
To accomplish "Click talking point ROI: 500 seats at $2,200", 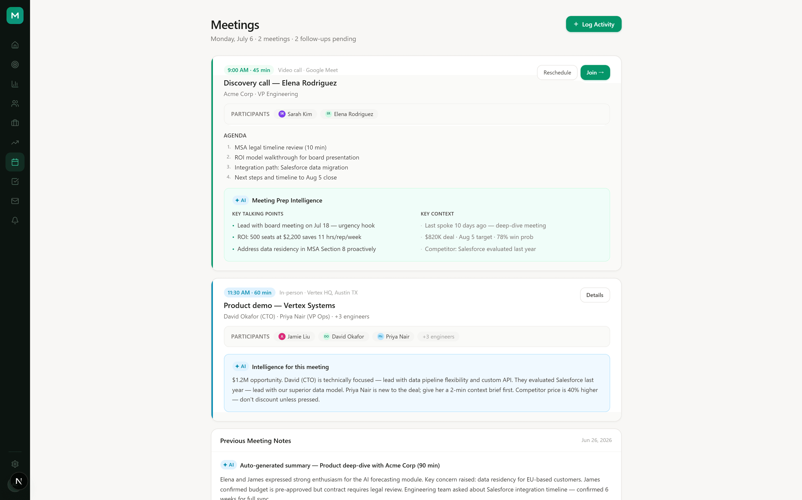I will tap(299, 237).
